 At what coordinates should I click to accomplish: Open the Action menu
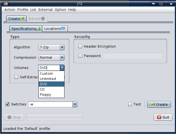point(10,10)
